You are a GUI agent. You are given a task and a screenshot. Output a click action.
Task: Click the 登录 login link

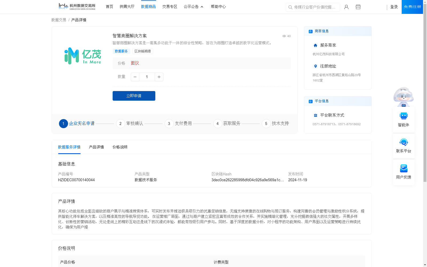coord(394,7)
